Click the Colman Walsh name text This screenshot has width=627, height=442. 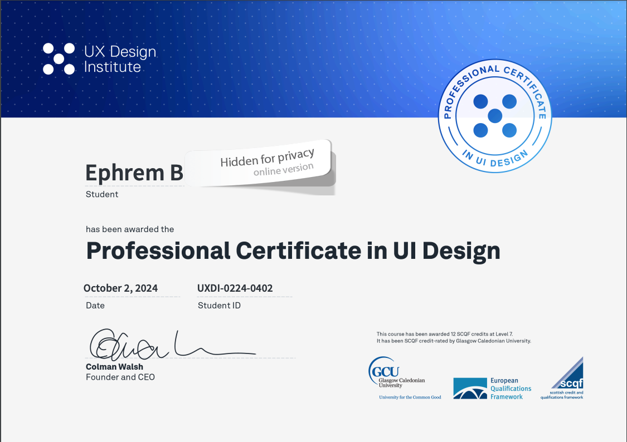(x=114, y=367)
